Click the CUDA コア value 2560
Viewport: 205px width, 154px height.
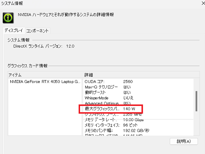128,82
